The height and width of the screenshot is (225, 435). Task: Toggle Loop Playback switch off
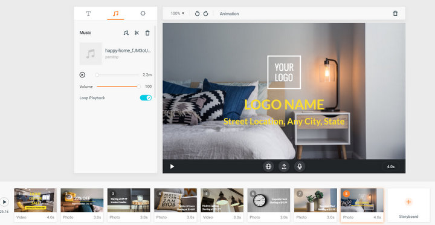[146, 98]
